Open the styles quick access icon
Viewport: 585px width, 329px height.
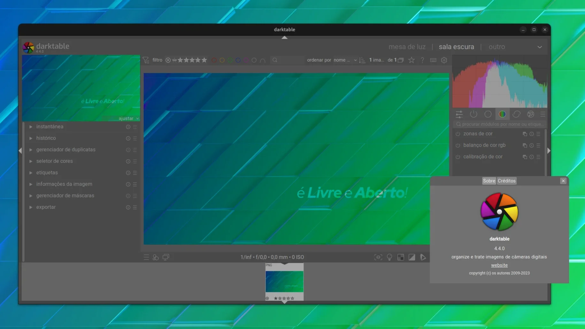(x=156, y=257)
